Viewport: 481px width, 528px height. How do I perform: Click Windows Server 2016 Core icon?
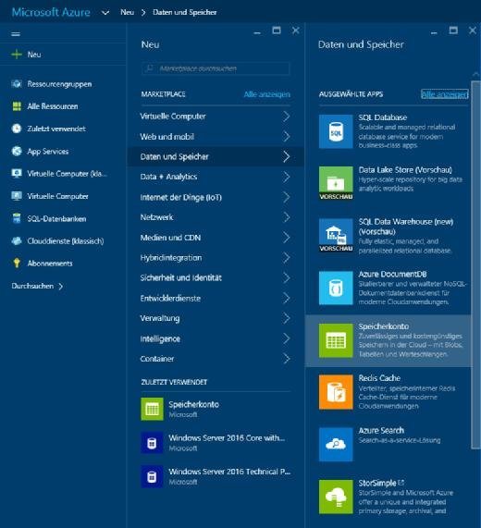point(152,443)
